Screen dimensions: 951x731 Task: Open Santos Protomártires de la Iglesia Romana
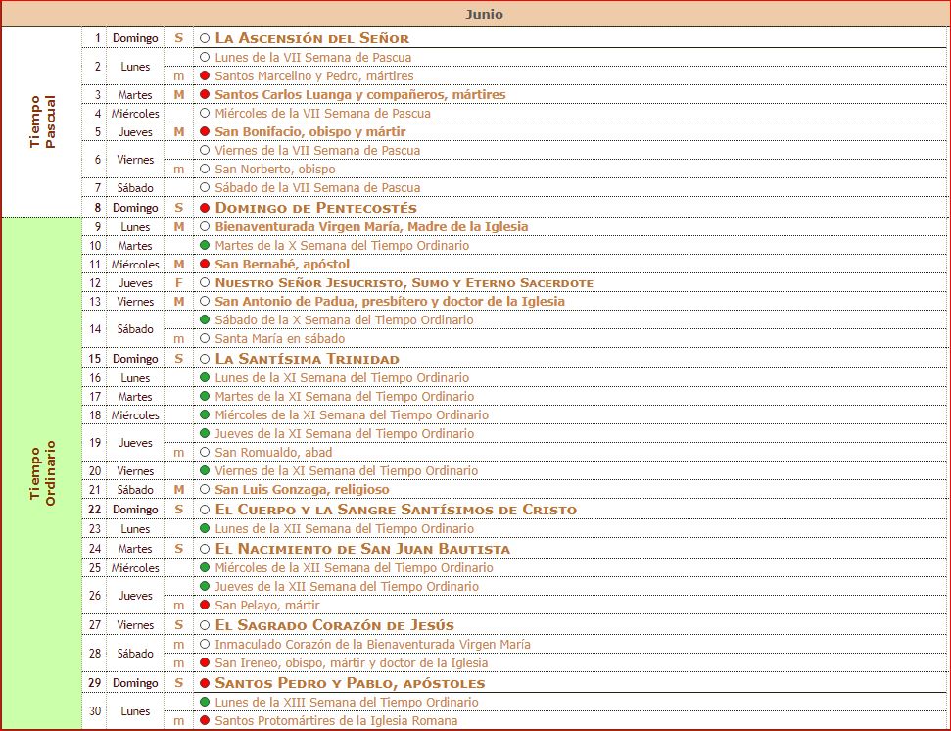pyautogui.click(x=336, y=721)
